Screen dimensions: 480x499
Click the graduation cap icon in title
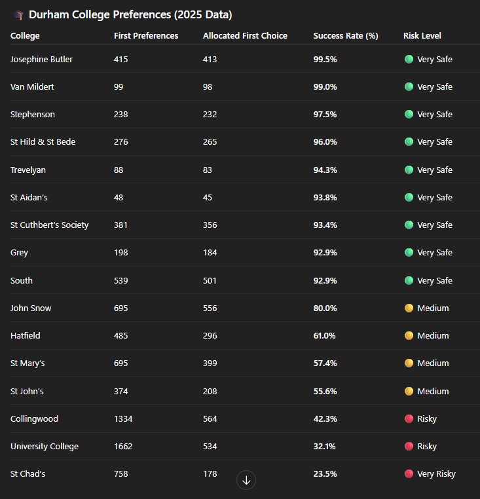pyautogui.click(x=19, y=15)
